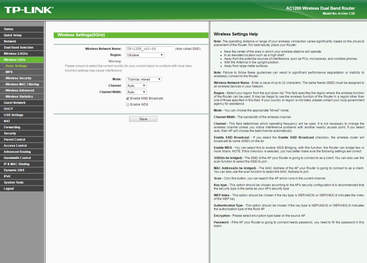Viewport: 367px width, 263px height.
Task: Open the Region dropdown
Action: coord(145,55)
